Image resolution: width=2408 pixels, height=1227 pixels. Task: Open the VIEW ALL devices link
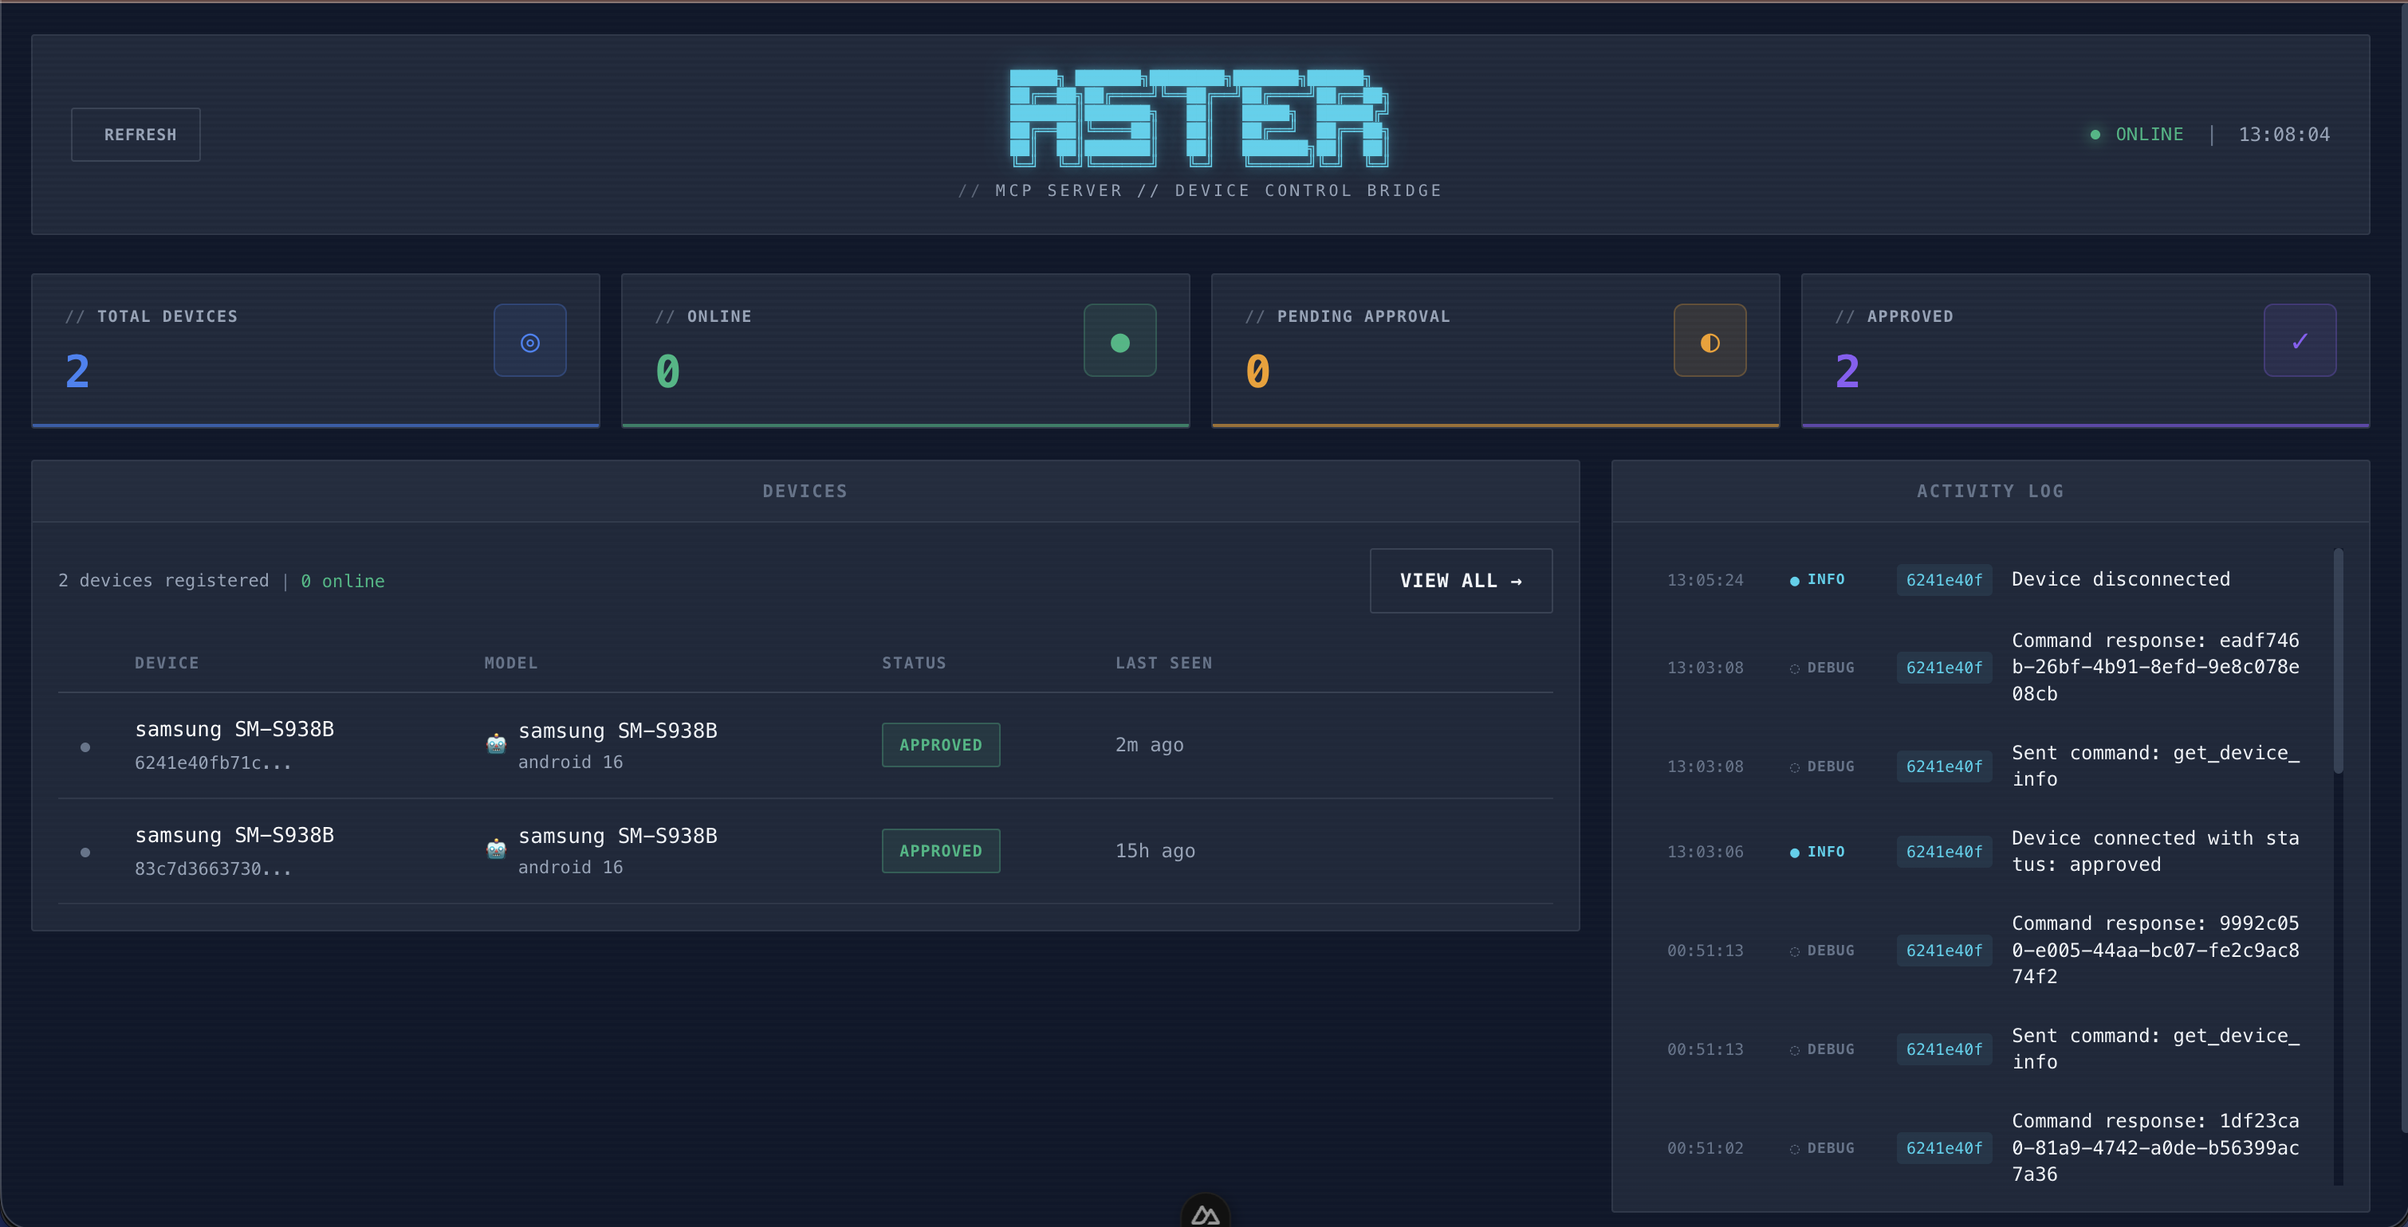point(1461,581)
